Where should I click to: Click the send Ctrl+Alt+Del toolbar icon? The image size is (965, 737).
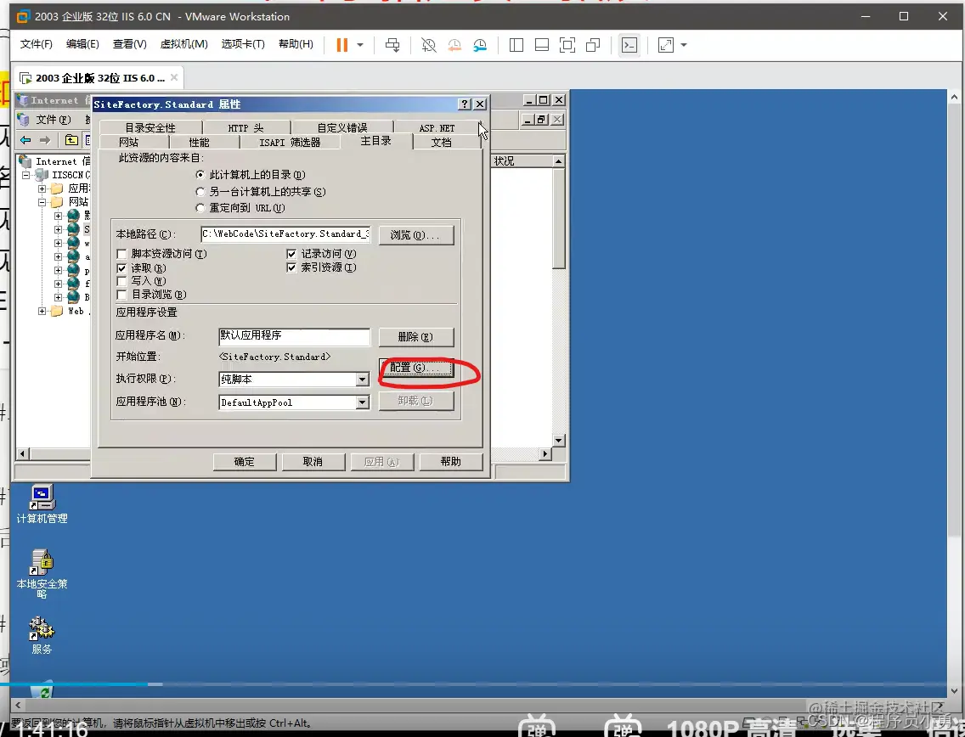[x=392, y=45]
